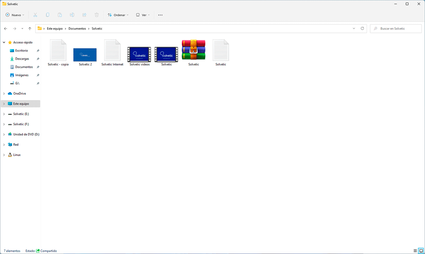The width and height of the screenshot is (425, 254).
Task: Select Solvetic (E:) drive
Action: tap(21, 114)
